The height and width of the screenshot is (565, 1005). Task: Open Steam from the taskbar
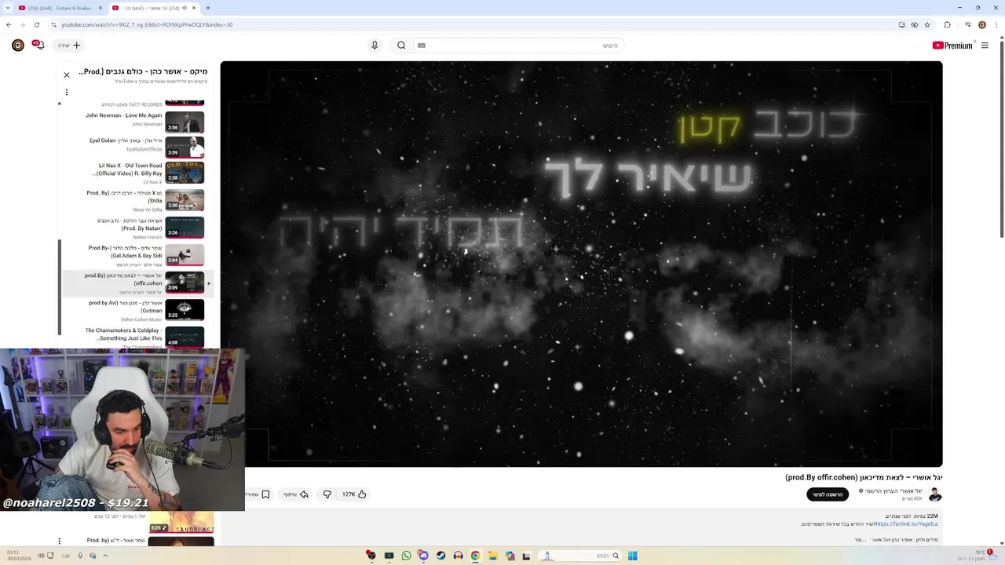point(440,556)
